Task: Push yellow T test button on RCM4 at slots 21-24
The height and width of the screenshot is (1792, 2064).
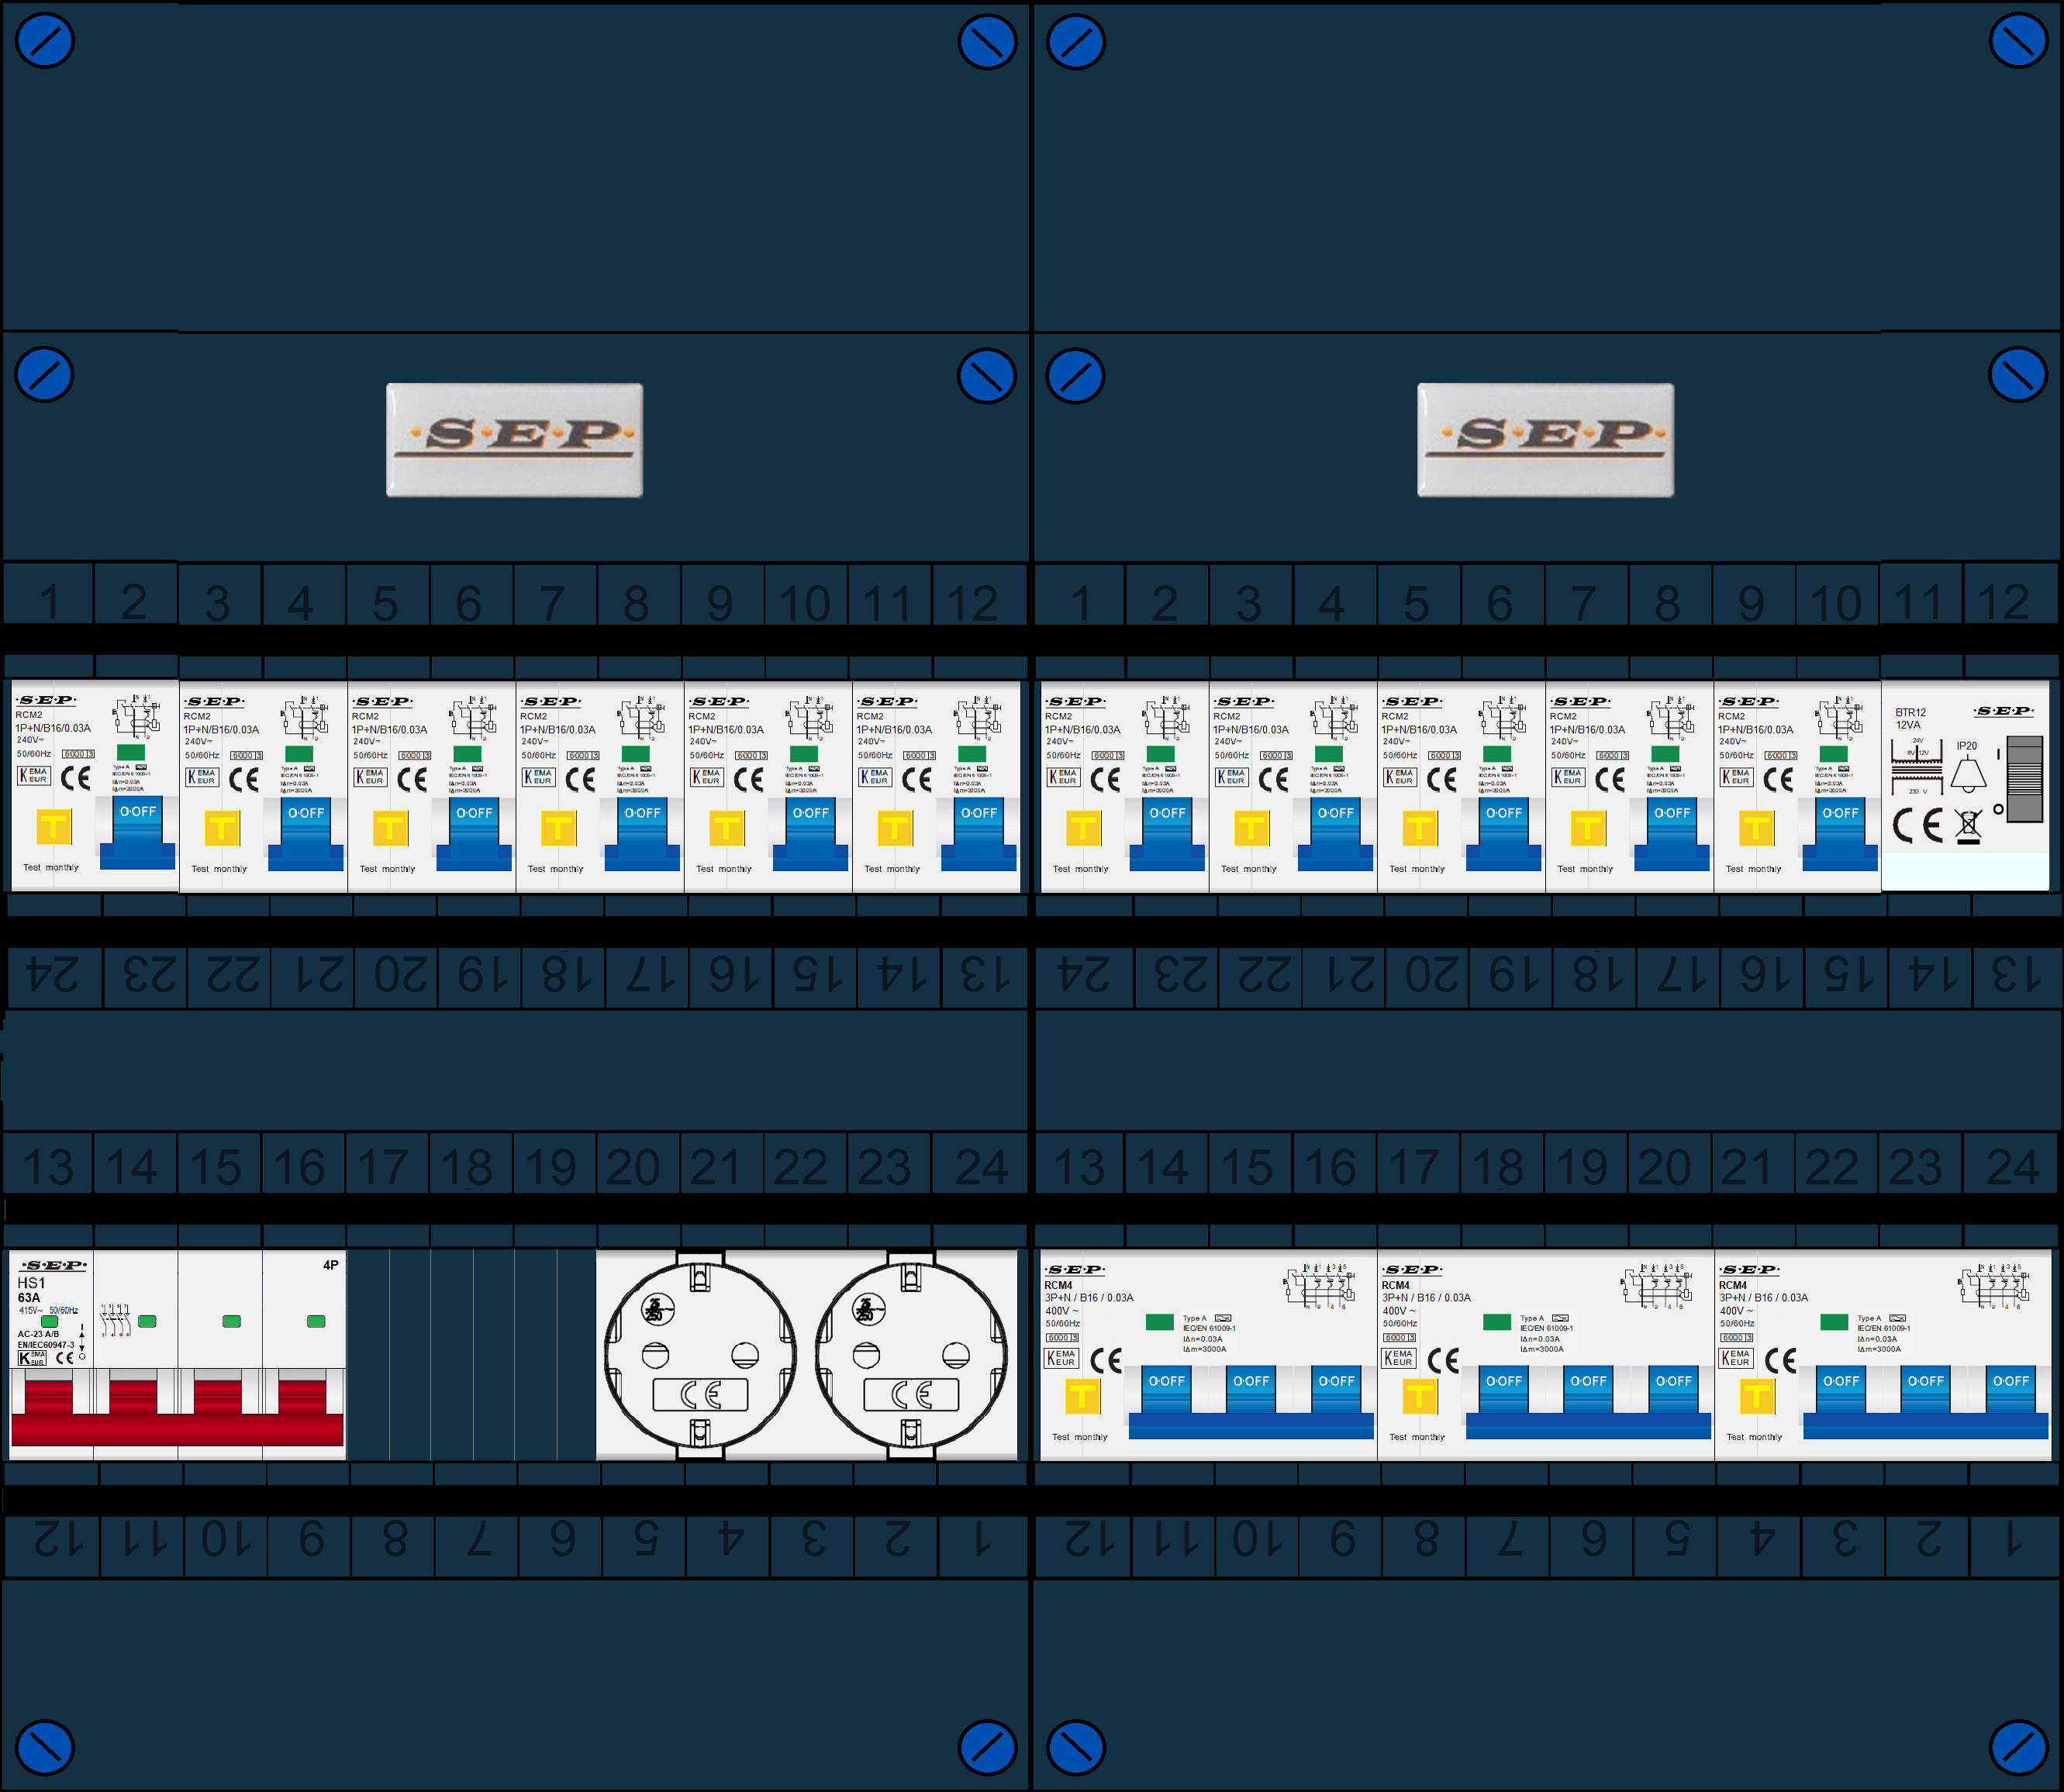Action: click(1757, 1396)
